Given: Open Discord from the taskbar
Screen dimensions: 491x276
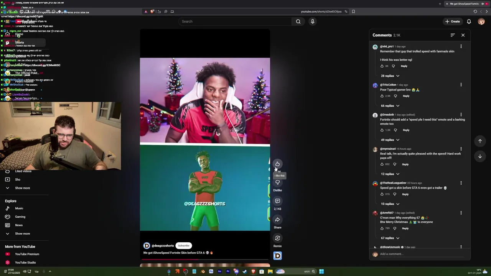Looking at the screenshot, I should coord(236,271).
